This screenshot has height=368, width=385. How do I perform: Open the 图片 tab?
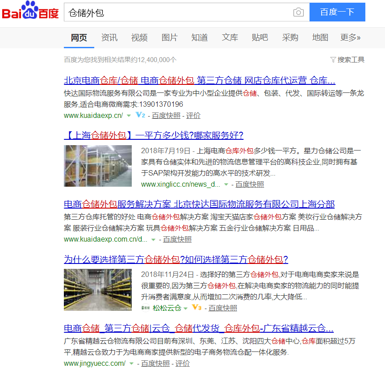169,38
